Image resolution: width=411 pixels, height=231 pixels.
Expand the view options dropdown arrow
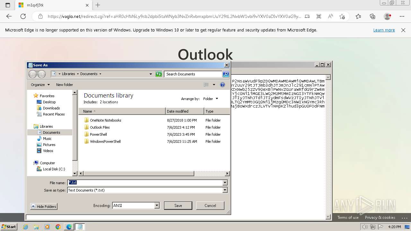pos(214,85)
